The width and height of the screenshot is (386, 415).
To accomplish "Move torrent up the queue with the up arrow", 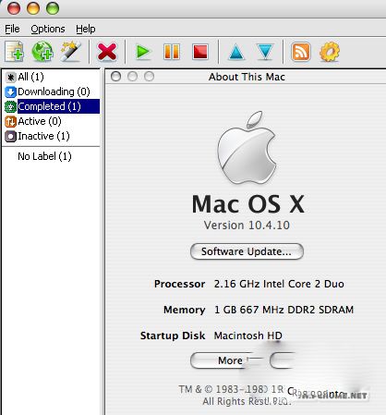I will pos(236,52).
